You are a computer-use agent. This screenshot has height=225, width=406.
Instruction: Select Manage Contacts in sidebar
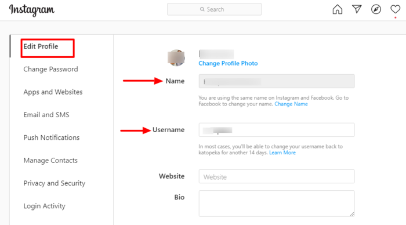coord(50,160)
